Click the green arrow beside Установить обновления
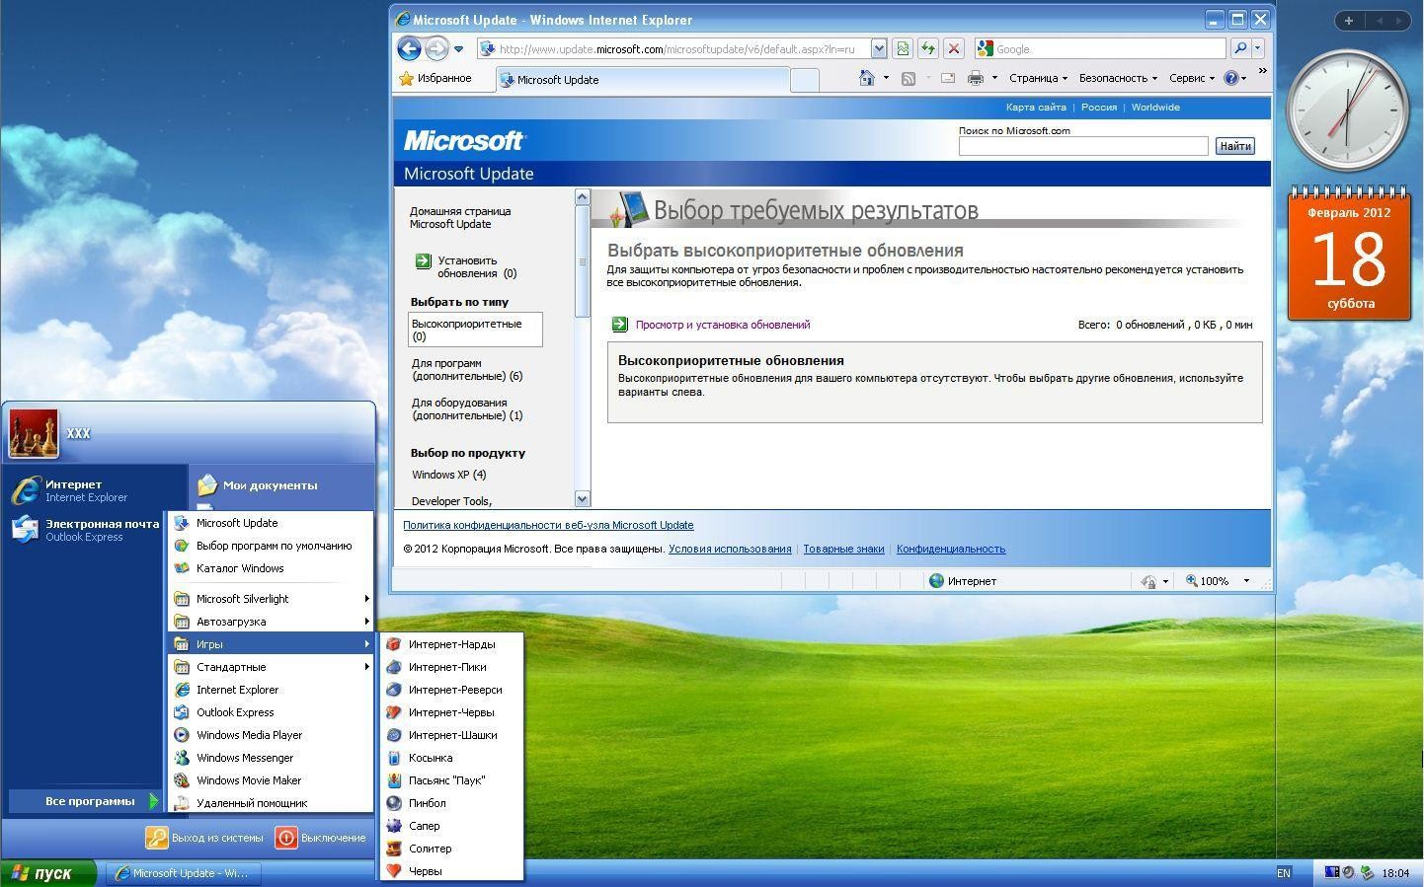 [x=423, y=260]
